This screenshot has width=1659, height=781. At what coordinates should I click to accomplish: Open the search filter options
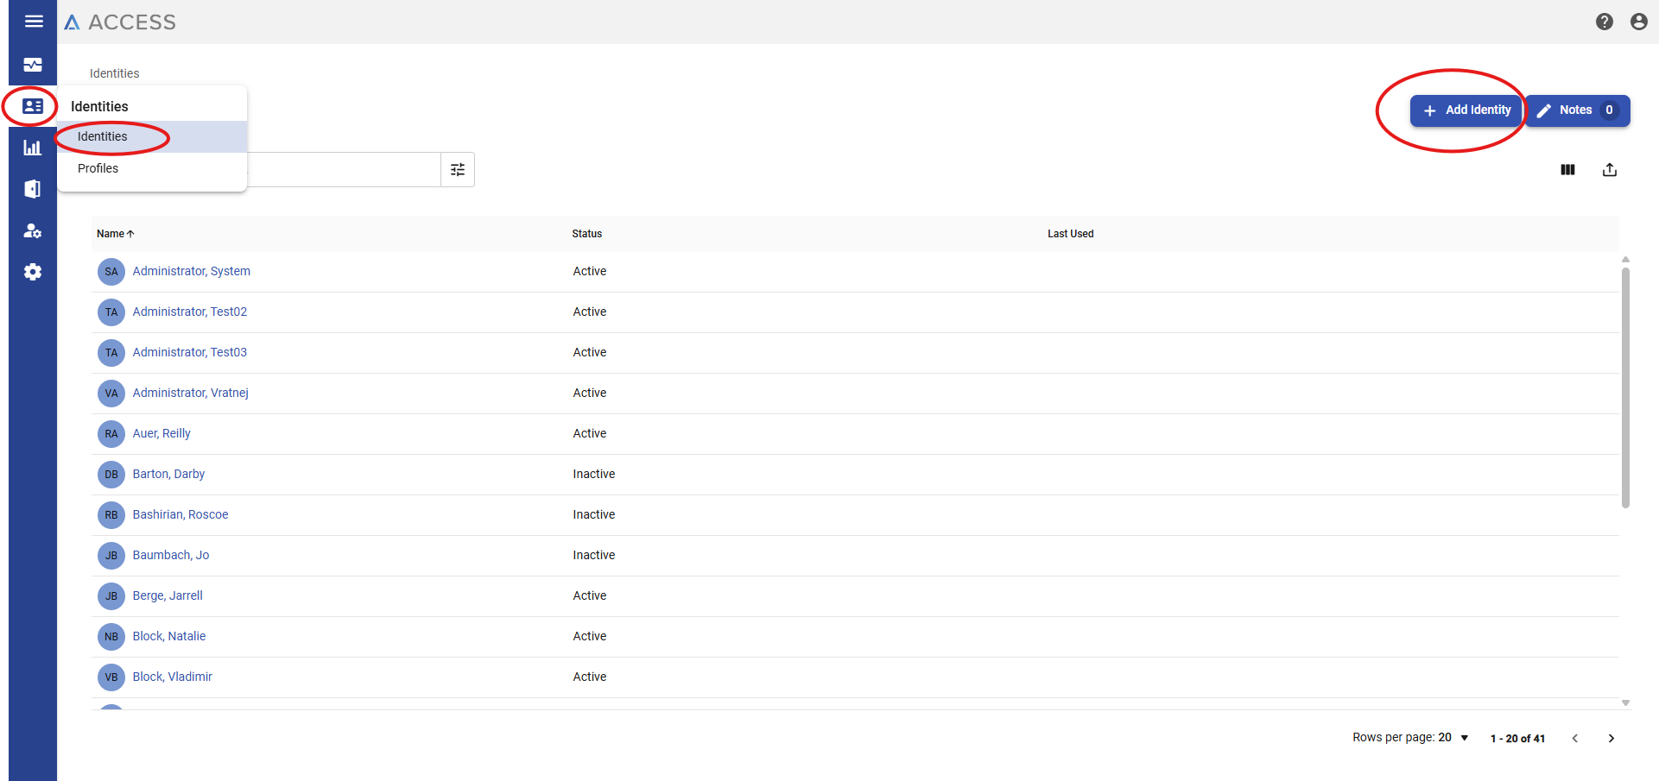coord(458,170)
